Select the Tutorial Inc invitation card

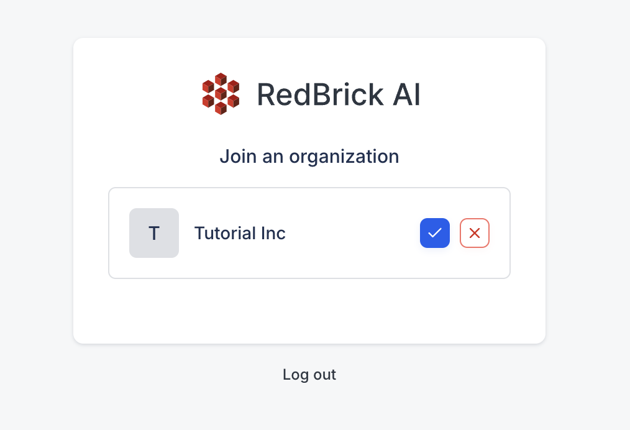click(309, 233)
